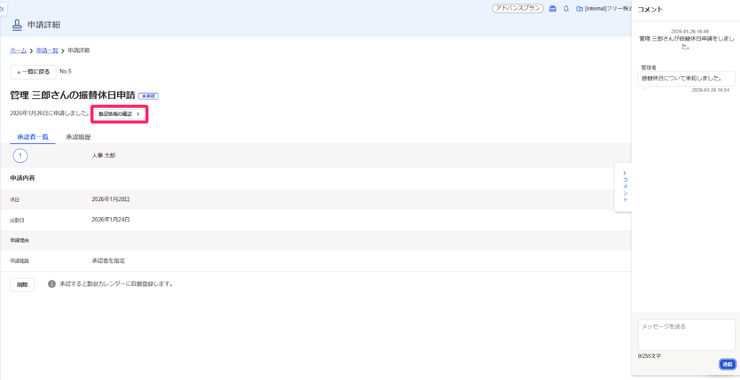Click the stamp icon beside 申請詳細

17,25
